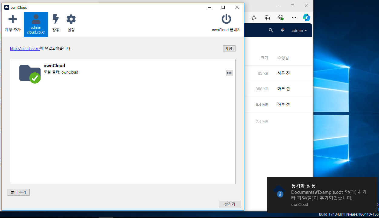The width and height of the screenshot is (379, 218).
Task: Click the Hide (숨기기) button
Action: pos(230,204)
